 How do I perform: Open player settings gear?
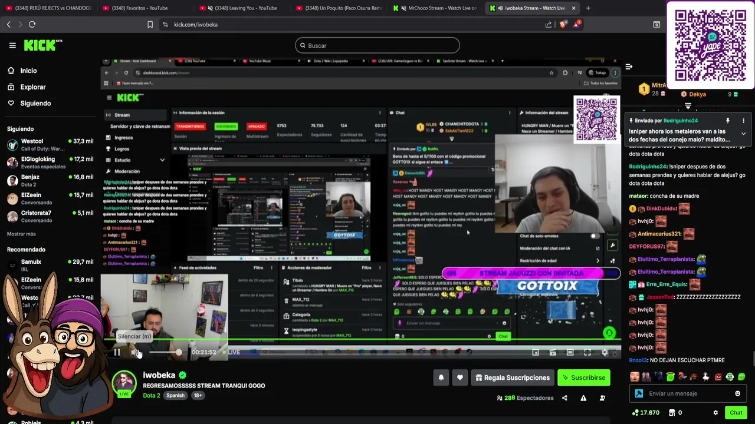pos(605,352)
